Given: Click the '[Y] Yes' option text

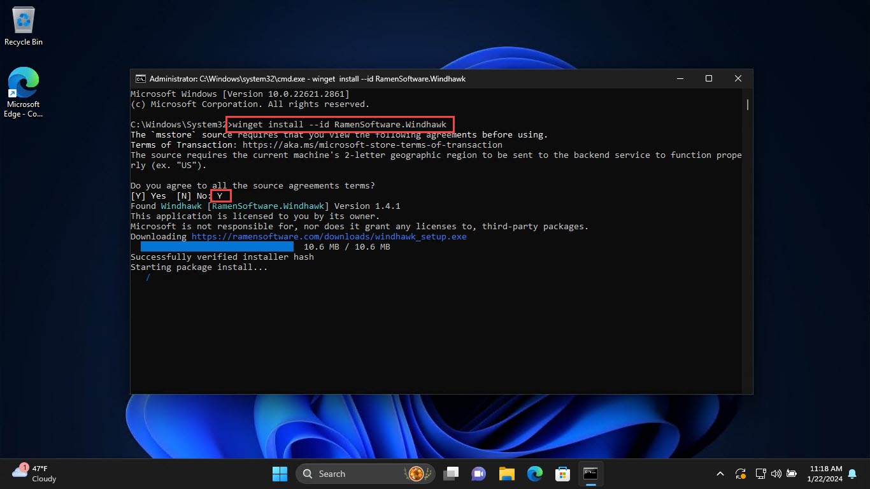Looking at the screenshot, I should (148, 196).
